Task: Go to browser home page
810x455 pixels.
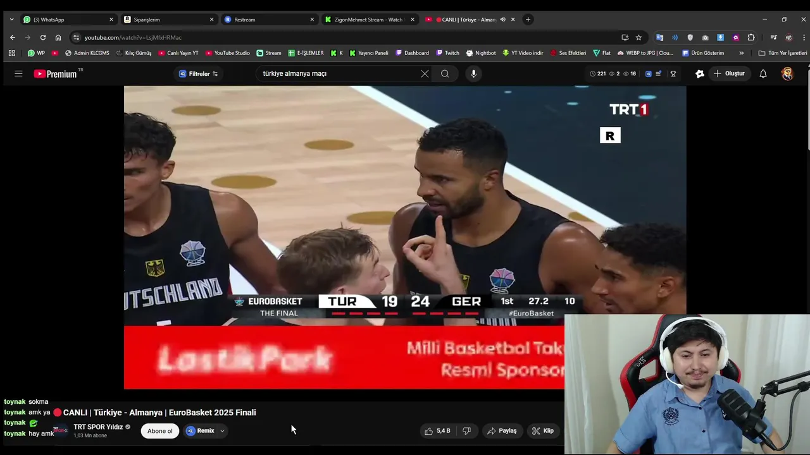Action: pos(58,37)
